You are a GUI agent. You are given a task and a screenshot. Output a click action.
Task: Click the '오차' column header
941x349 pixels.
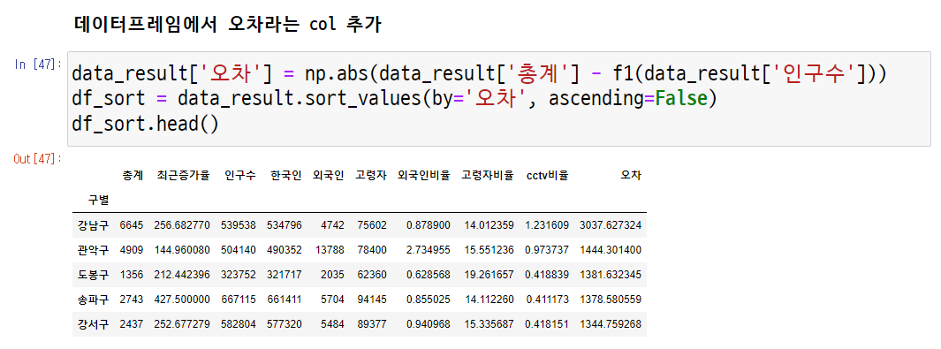coord(631,176)
